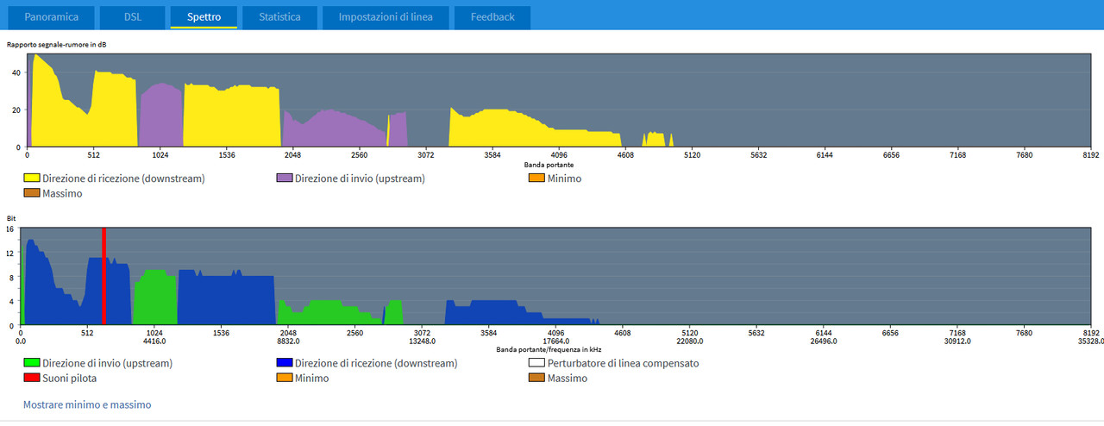Click the 22080.0 frequency value

coord(690,341)
